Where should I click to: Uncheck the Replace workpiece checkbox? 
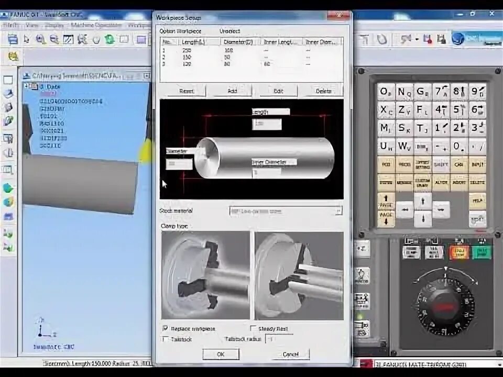point(165,328)
